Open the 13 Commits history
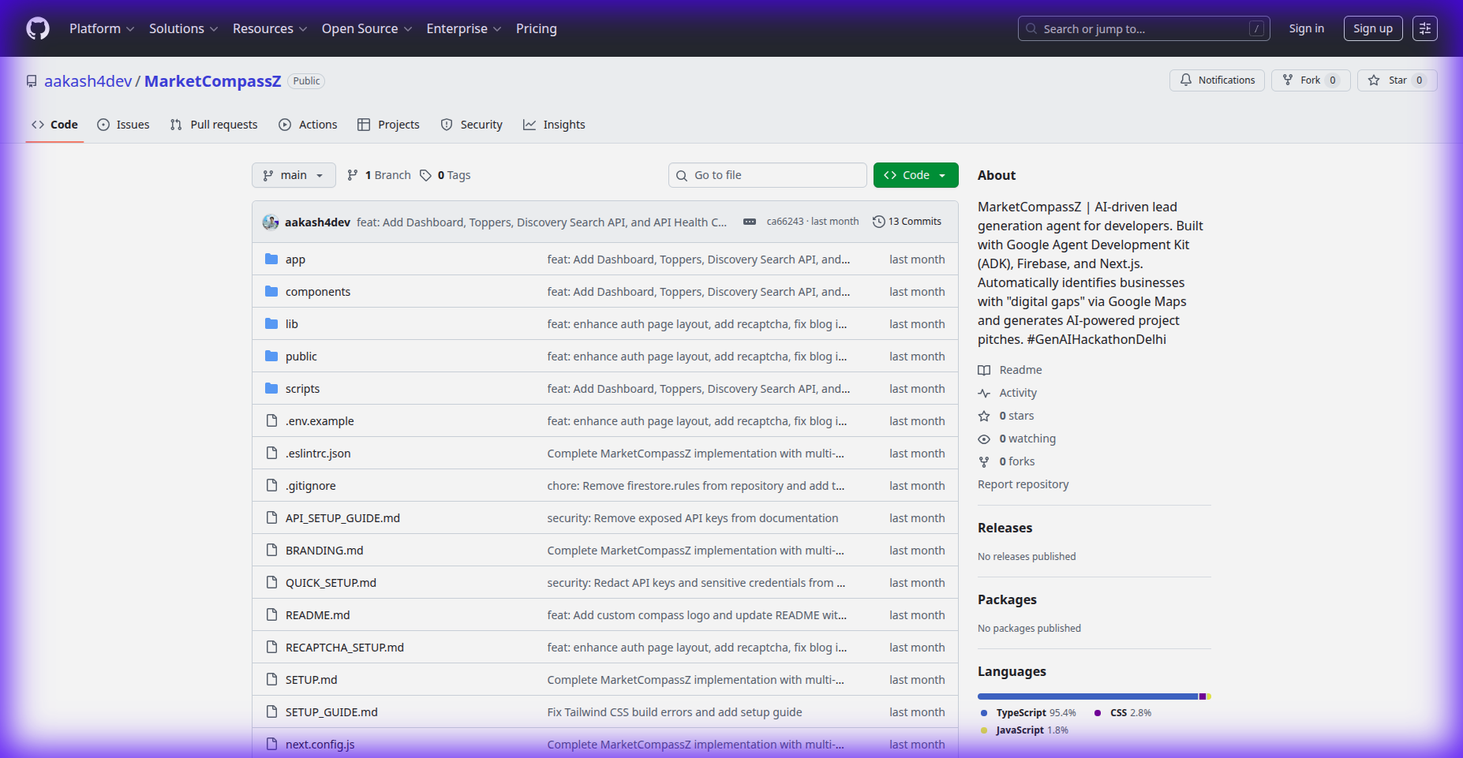Image resolution: width=1463 pixels, height=758 pixels. tap(907, 222)
